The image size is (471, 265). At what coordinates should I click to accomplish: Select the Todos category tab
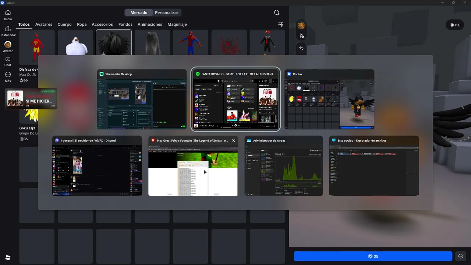pos(24,24)
